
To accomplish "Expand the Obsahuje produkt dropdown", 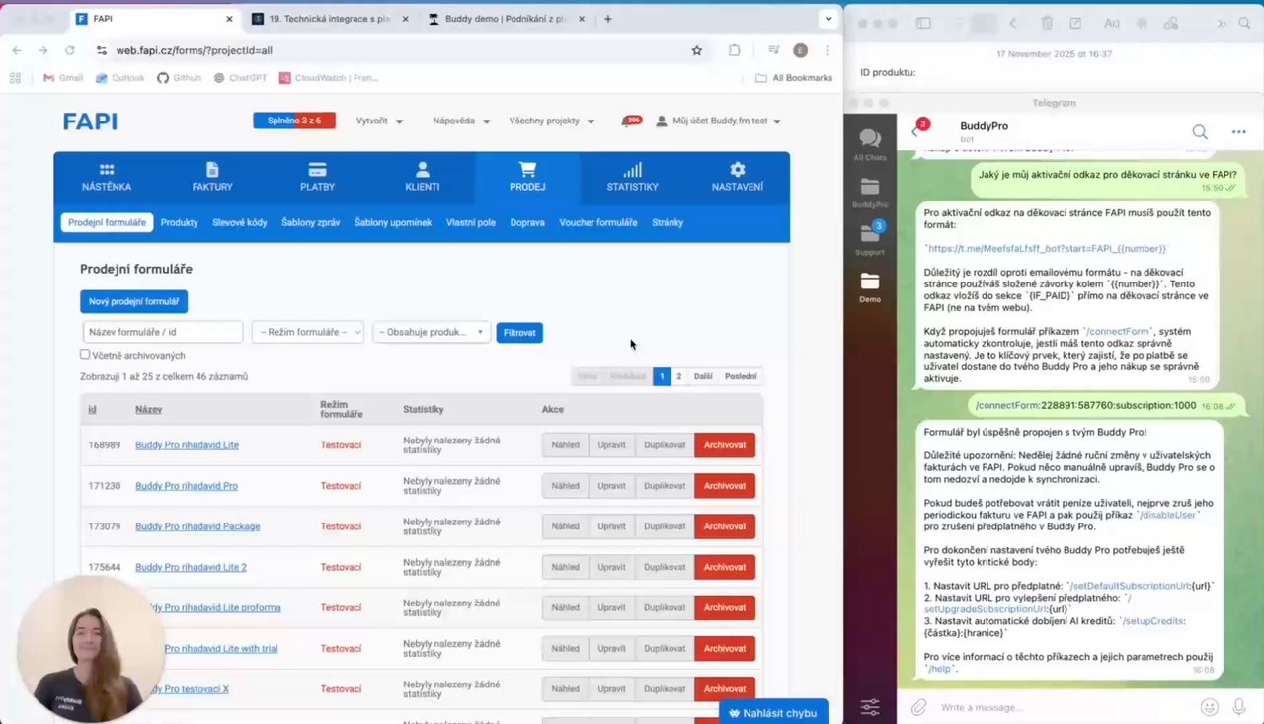I will 432,332.
